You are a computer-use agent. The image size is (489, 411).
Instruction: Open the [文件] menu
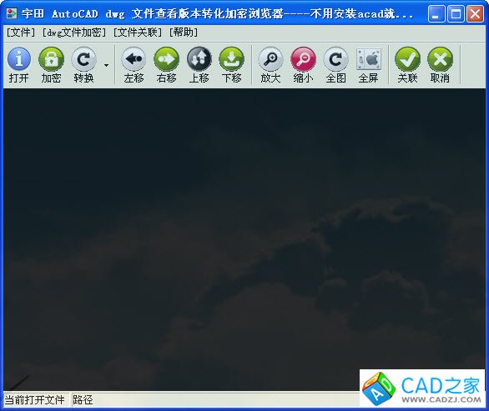tap(21, 32)
